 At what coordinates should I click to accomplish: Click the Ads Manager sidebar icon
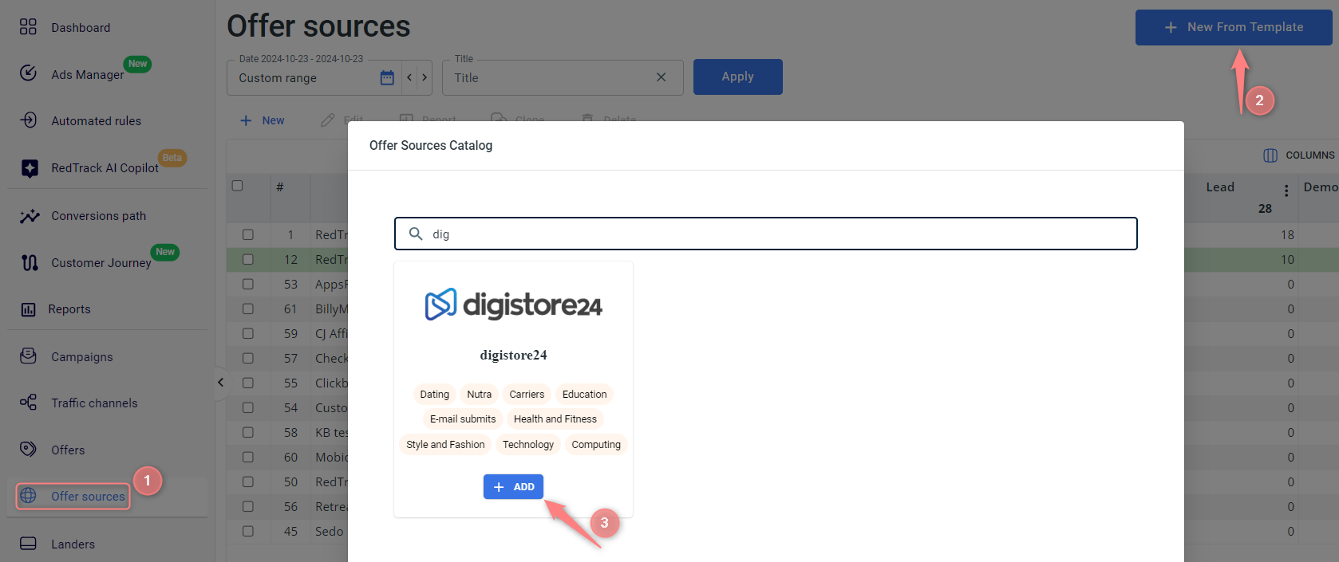28,73
